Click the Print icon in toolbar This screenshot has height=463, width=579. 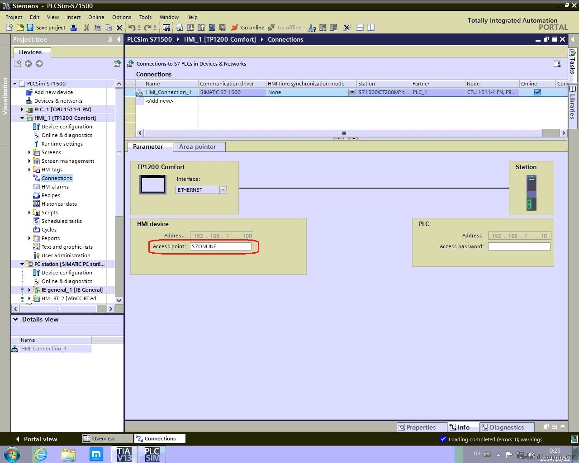tap(74, 28)
